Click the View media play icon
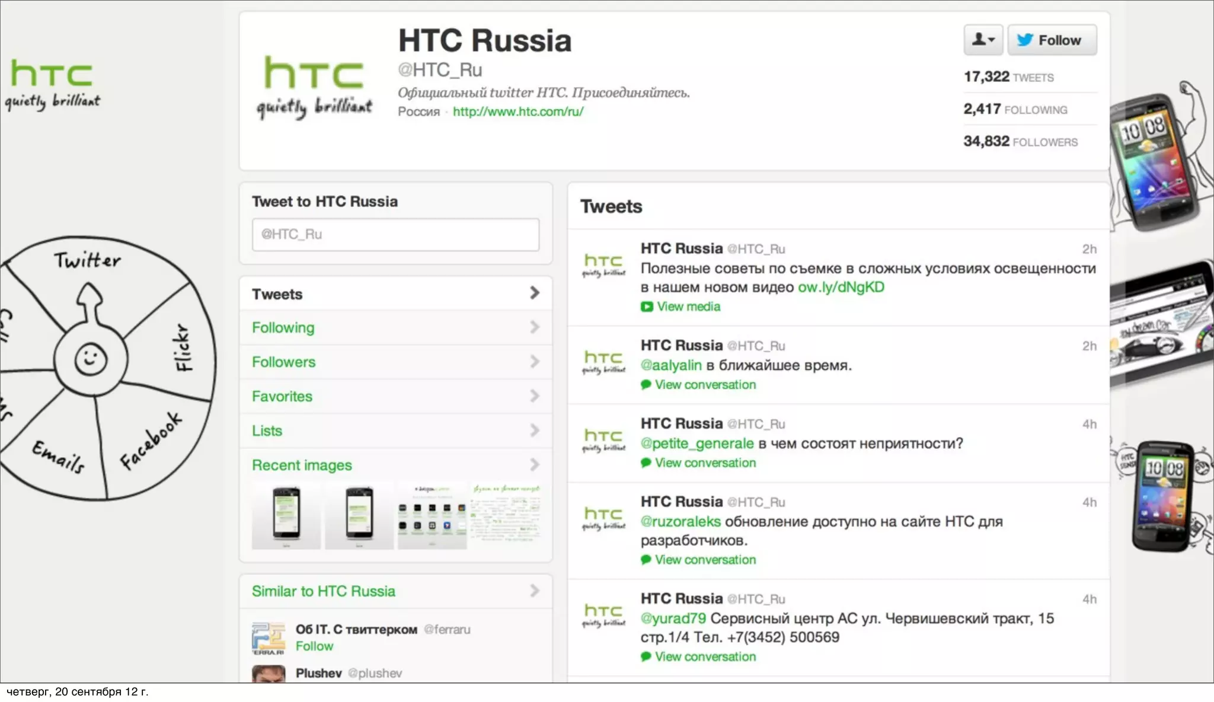This screenshot has width=1214, height=702. click(x=647, y=307)
